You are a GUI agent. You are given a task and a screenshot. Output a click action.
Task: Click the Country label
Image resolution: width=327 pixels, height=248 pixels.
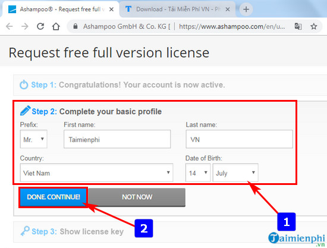[32, 158]
